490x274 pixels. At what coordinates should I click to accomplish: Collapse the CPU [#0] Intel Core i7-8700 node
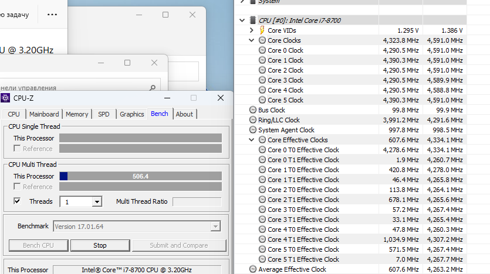[x=242, y=20]
